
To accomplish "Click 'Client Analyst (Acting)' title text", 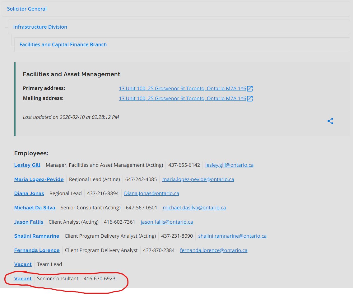I will (x=74, y=222).
